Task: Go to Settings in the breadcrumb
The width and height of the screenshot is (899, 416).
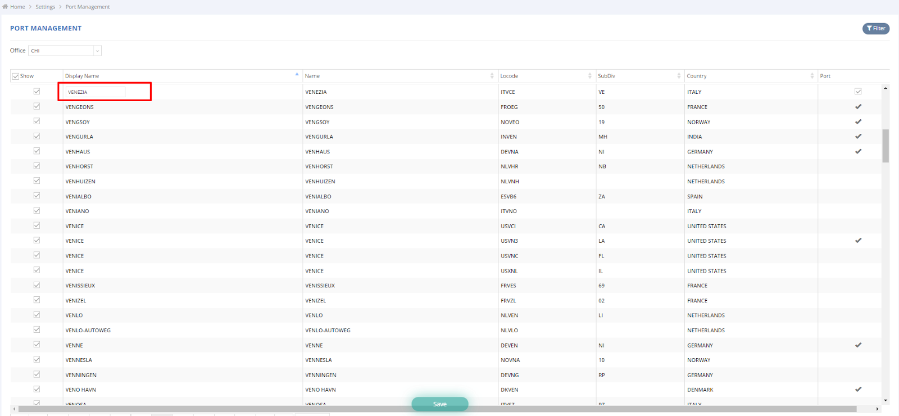Action: (x=45, y=7)
